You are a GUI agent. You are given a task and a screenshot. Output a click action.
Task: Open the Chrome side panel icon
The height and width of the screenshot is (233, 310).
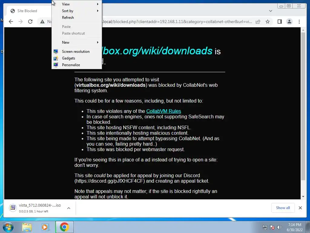pos(279,22)
